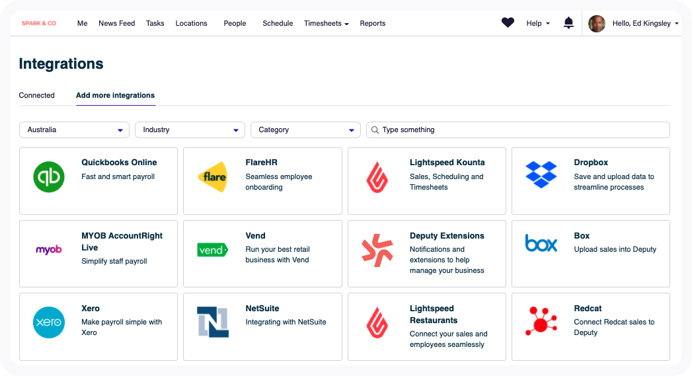692x376 pixels.
Task: Open NetSuite integration title
Action: pyautogui.click(x=262, y=309)
